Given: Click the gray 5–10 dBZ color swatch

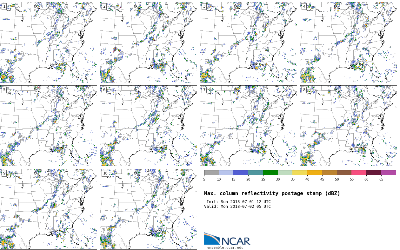Looking at the screenshot, I should (x=211, y=173).
